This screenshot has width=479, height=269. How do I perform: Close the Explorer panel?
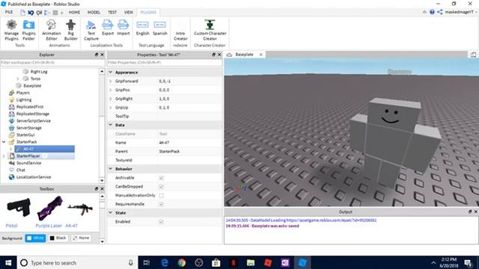[103, 55]
